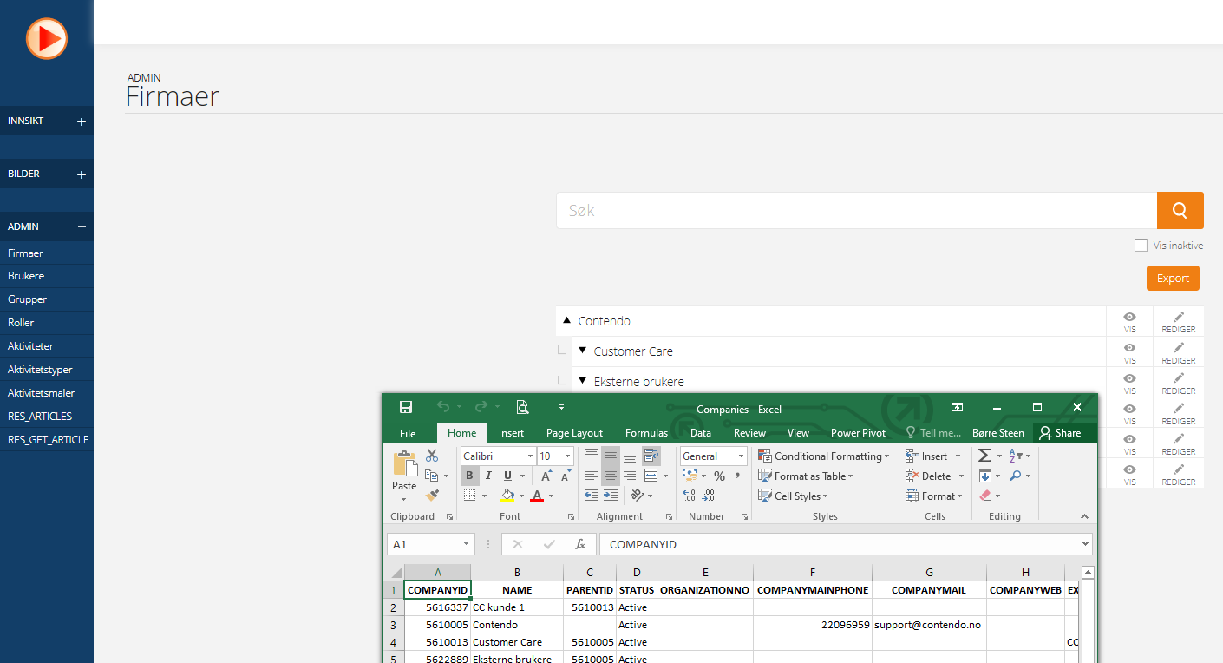Switch to the Data ribbon tab
The width and height of the screenshot is (1223, 663).
pyautogui.click(x=701, y=433)
